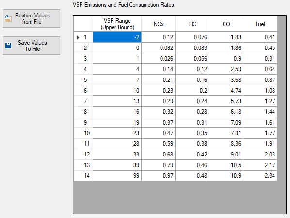Click NOx cell with value 0.026

tap(159, 59)
